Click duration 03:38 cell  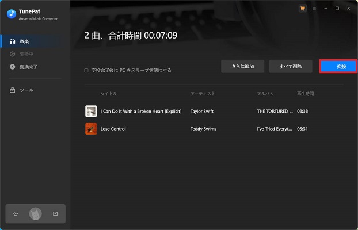click(303, 111)
